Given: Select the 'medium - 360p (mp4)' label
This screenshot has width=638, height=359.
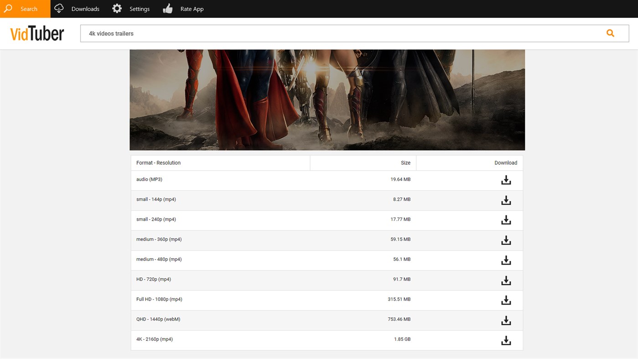Looking at the screenshot, I should (x=159, y=239).
